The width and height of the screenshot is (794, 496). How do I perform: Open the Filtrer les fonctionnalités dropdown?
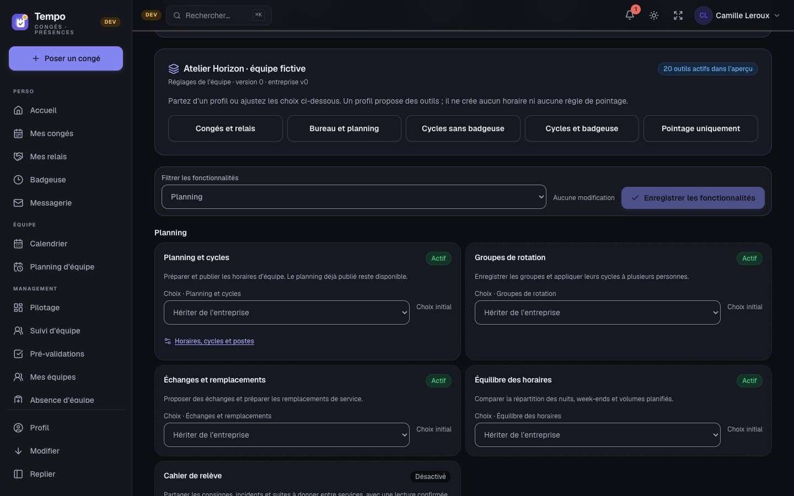pyautogui.click(x=353, y=197)
